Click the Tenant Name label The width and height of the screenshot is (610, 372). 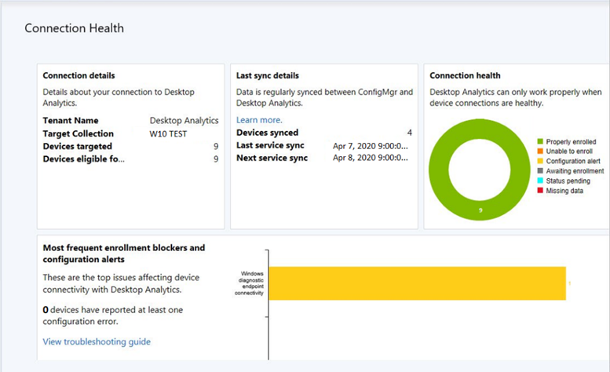[x=71, y=121]
